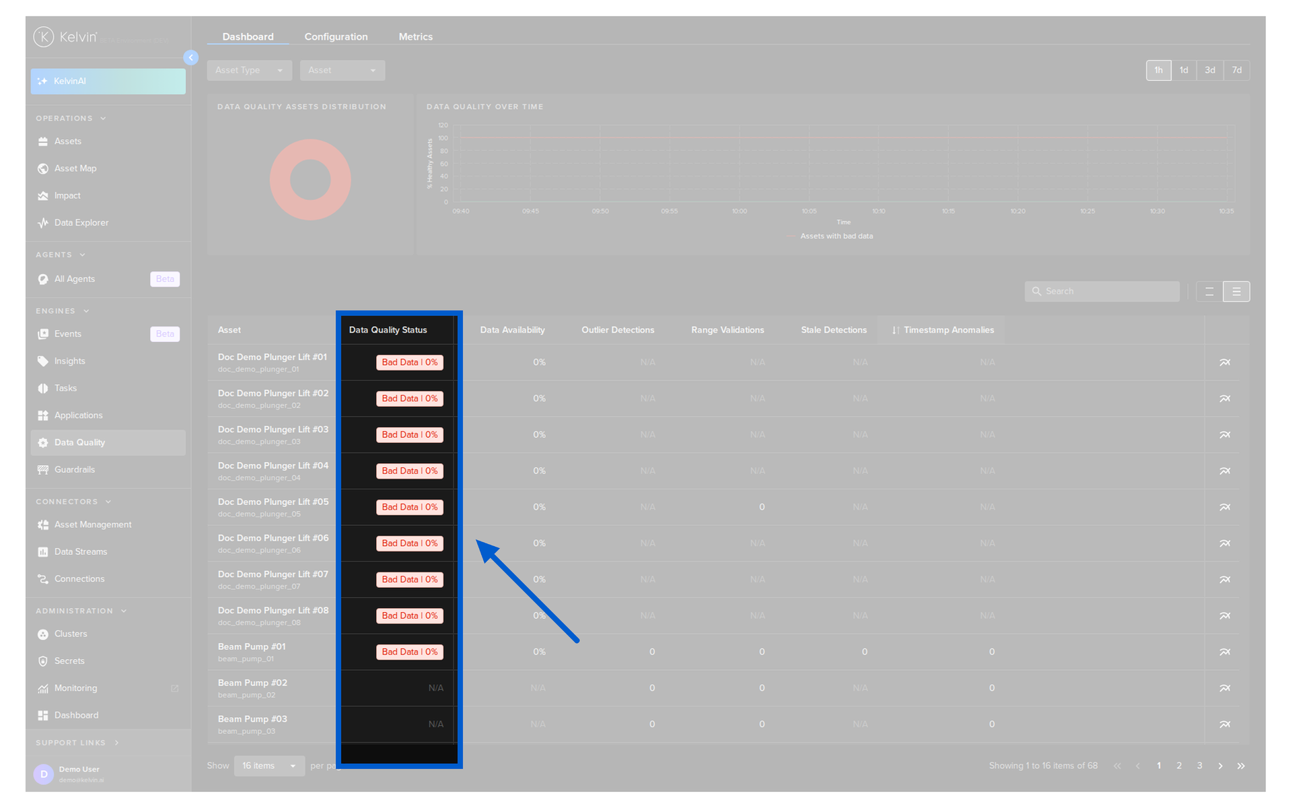The width and height of the screenshot is (1292, 808).
Task: Open chart for Beam Pump #03
Action: pyautogui.click(x=1225, y=725)
